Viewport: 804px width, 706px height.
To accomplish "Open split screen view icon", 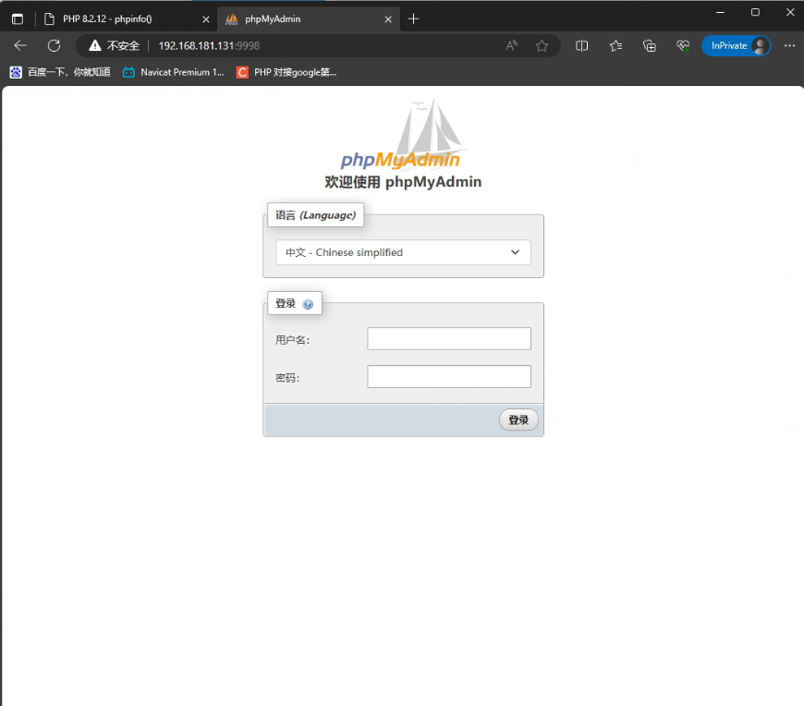I will (x=581, y=45).
